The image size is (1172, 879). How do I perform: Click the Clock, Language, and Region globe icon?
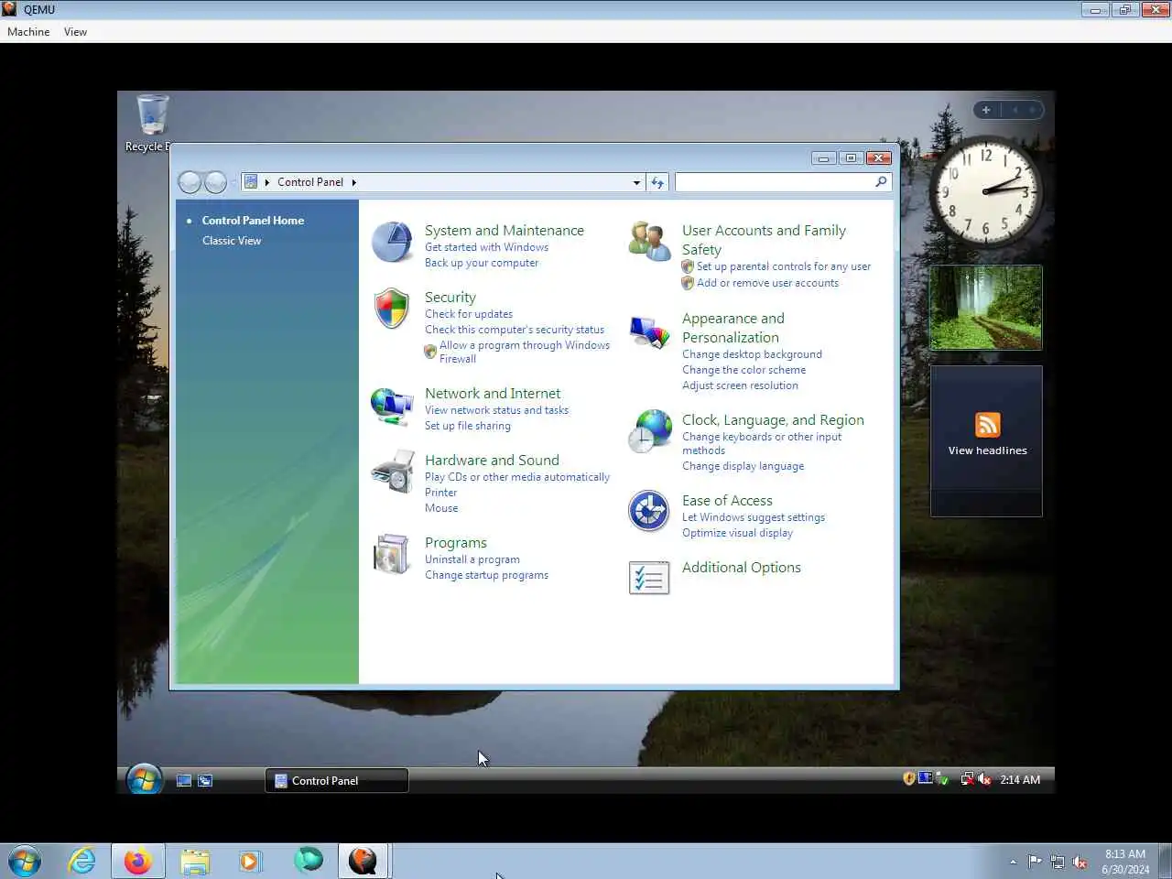pos(649,431)
